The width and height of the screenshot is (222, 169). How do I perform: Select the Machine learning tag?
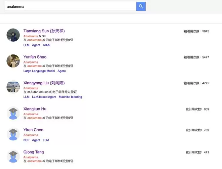(x=70, y=97)
